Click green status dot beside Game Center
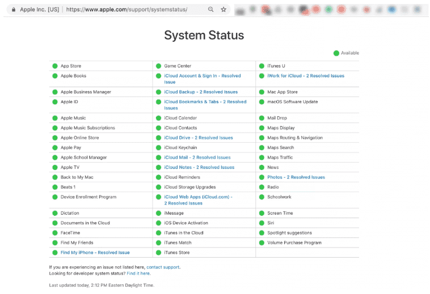The height and width of the screenshot is (294, 430). pos(158,66)
